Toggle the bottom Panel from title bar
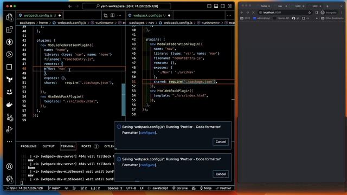The height and width of the screenshot is (195, 347). (x=216, y=6)
